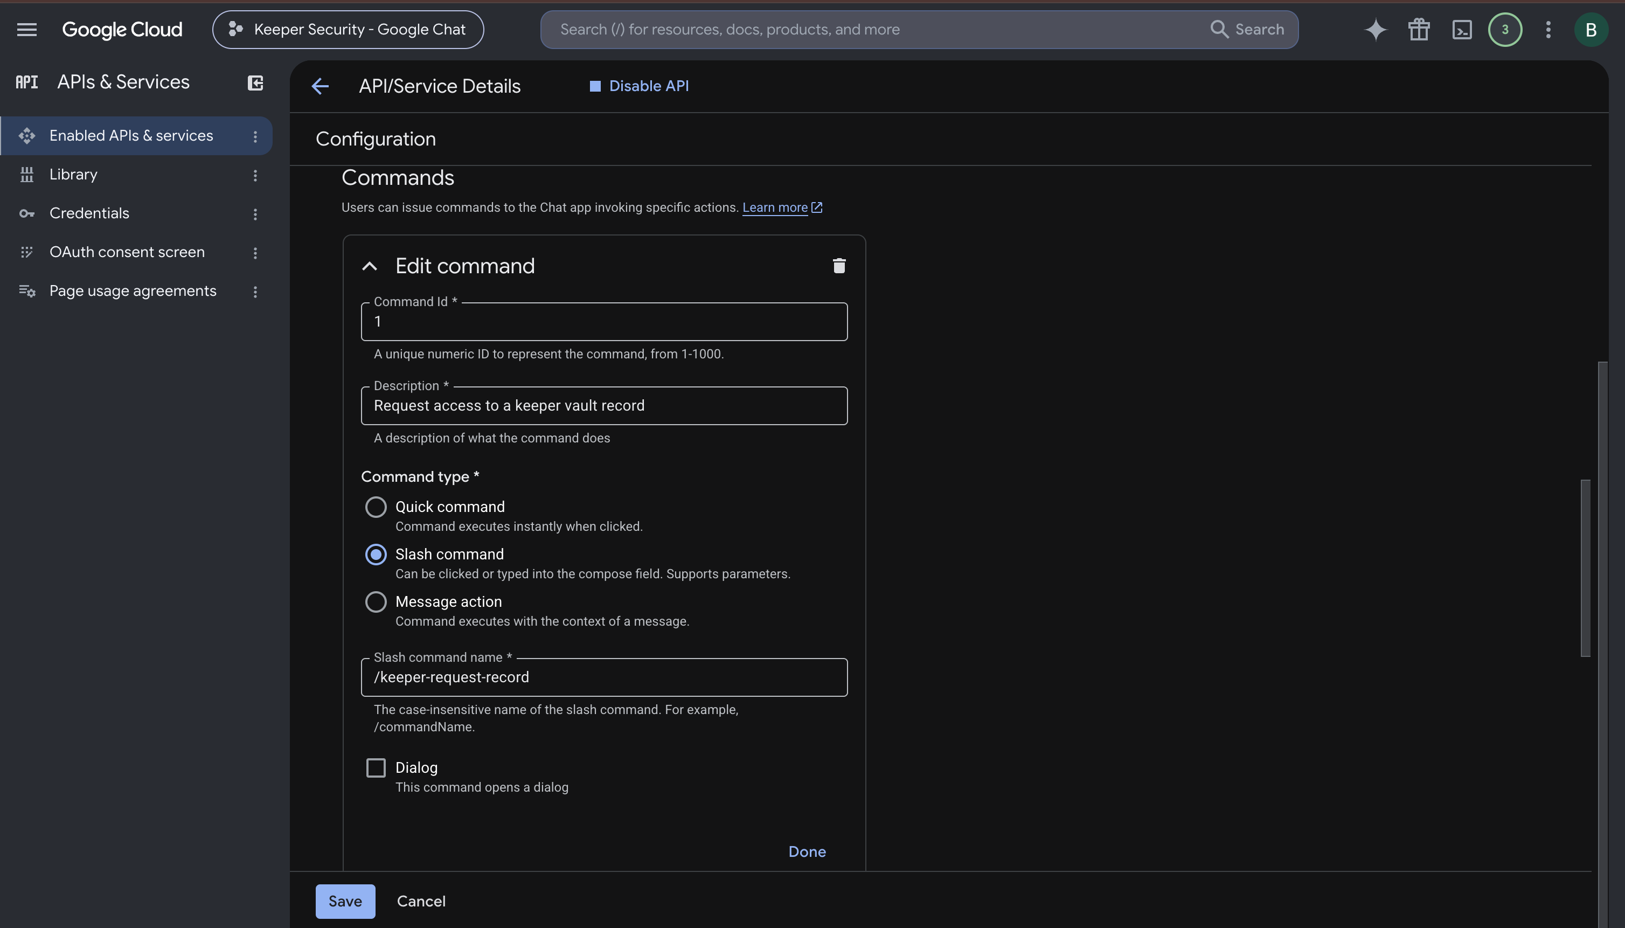Open the Keeper Security project selector

pos(348,29)
